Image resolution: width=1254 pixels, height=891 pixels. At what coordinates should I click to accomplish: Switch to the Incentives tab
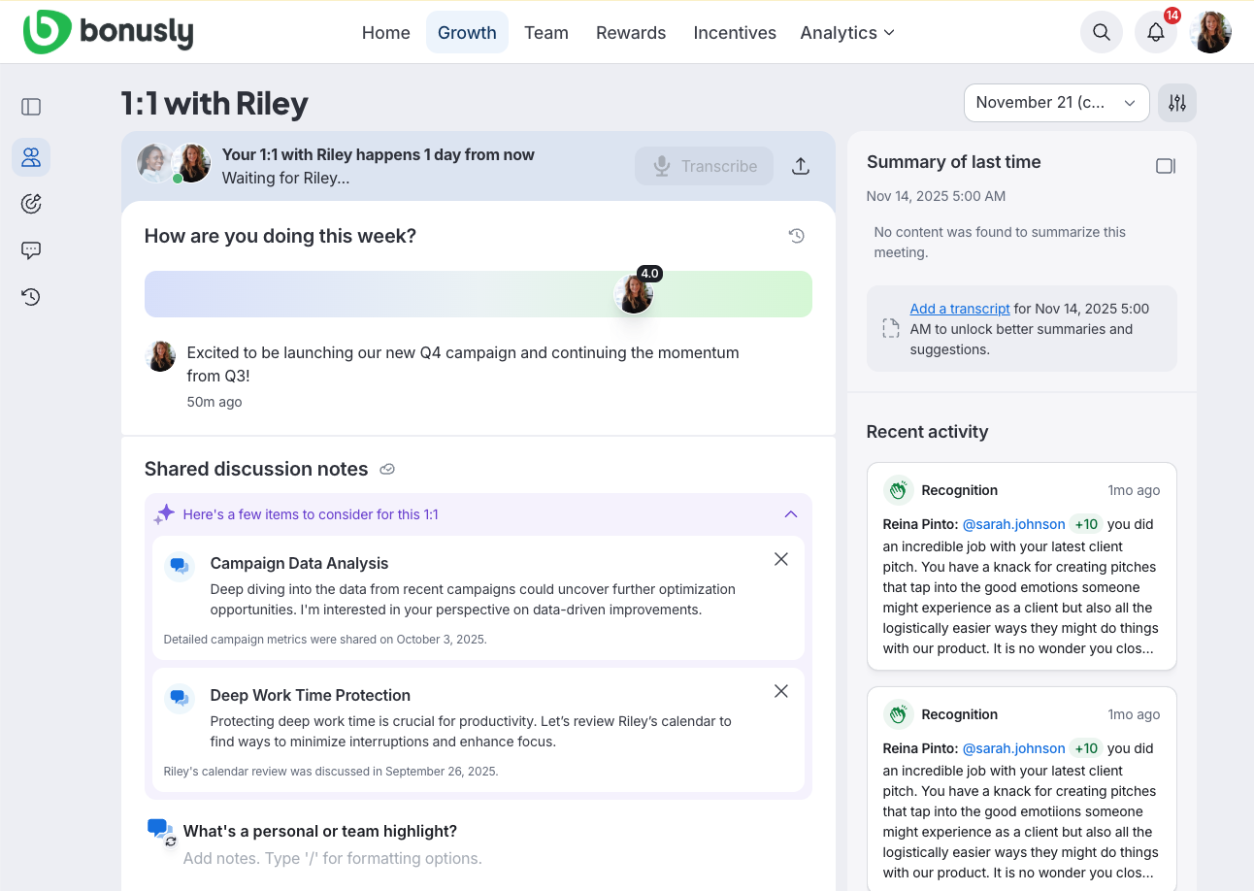(x=734, y=33)
